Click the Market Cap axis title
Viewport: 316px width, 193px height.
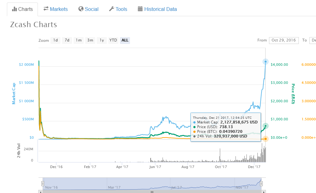pos(14,94)
